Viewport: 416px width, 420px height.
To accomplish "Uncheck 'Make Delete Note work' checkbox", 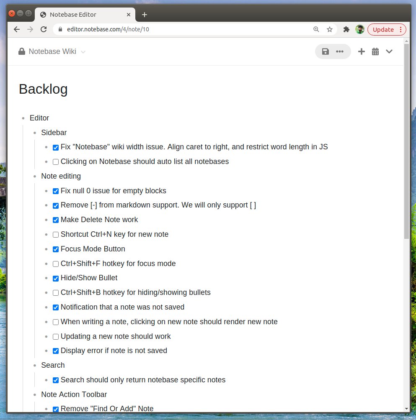I will 56,220.
